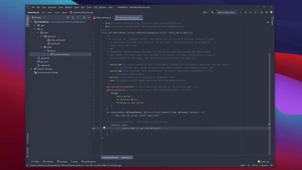This screenshot has height=170, width=302.
Task: Click the Add Configuration button
Action: click(226, 13)
